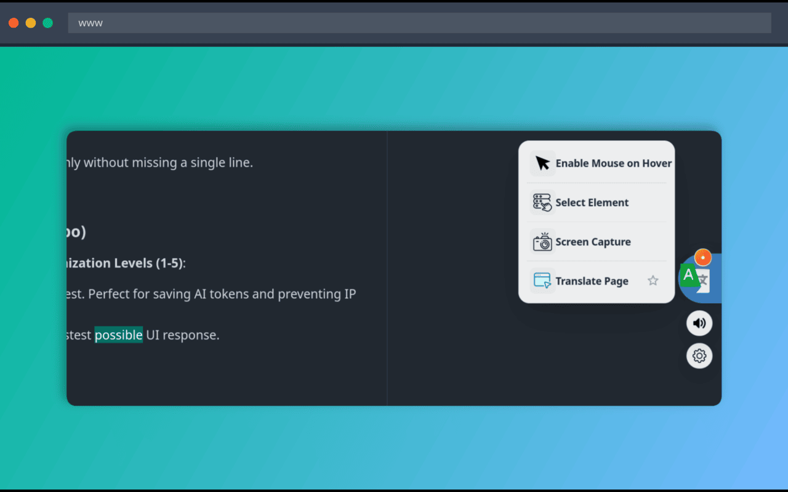Click the "UI response." text
Image resolution: width=788 pixels, height=492 pixels.
click(182, 335)
